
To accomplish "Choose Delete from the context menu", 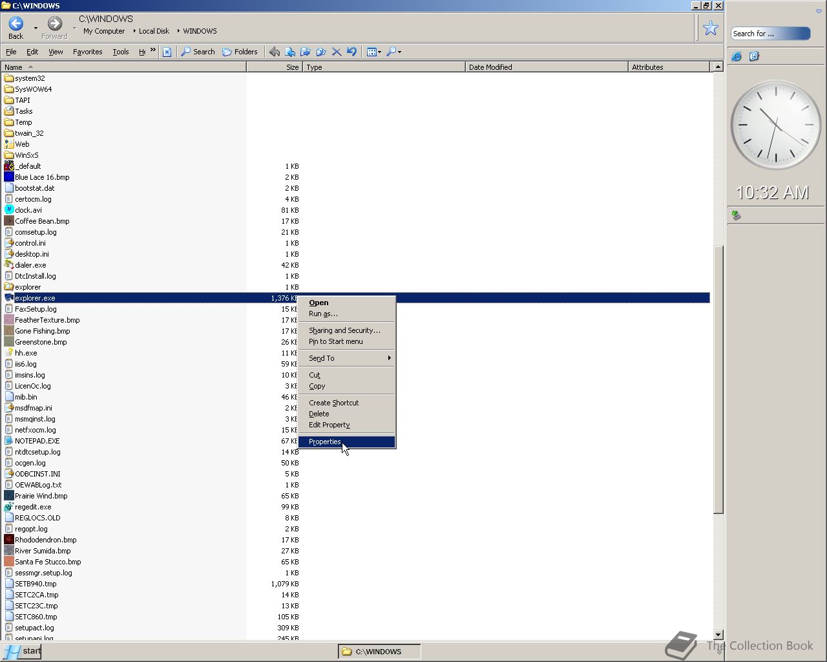I will [347, 414].
